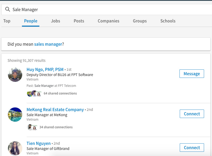
Task: Open Huy Ngo's profile photo
Action: pos(15,75)
